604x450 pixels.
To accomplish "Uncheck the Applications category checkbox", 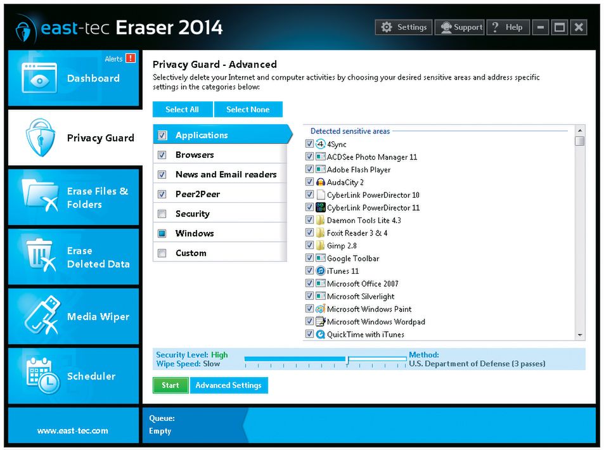I will click(x=162, y=135).
